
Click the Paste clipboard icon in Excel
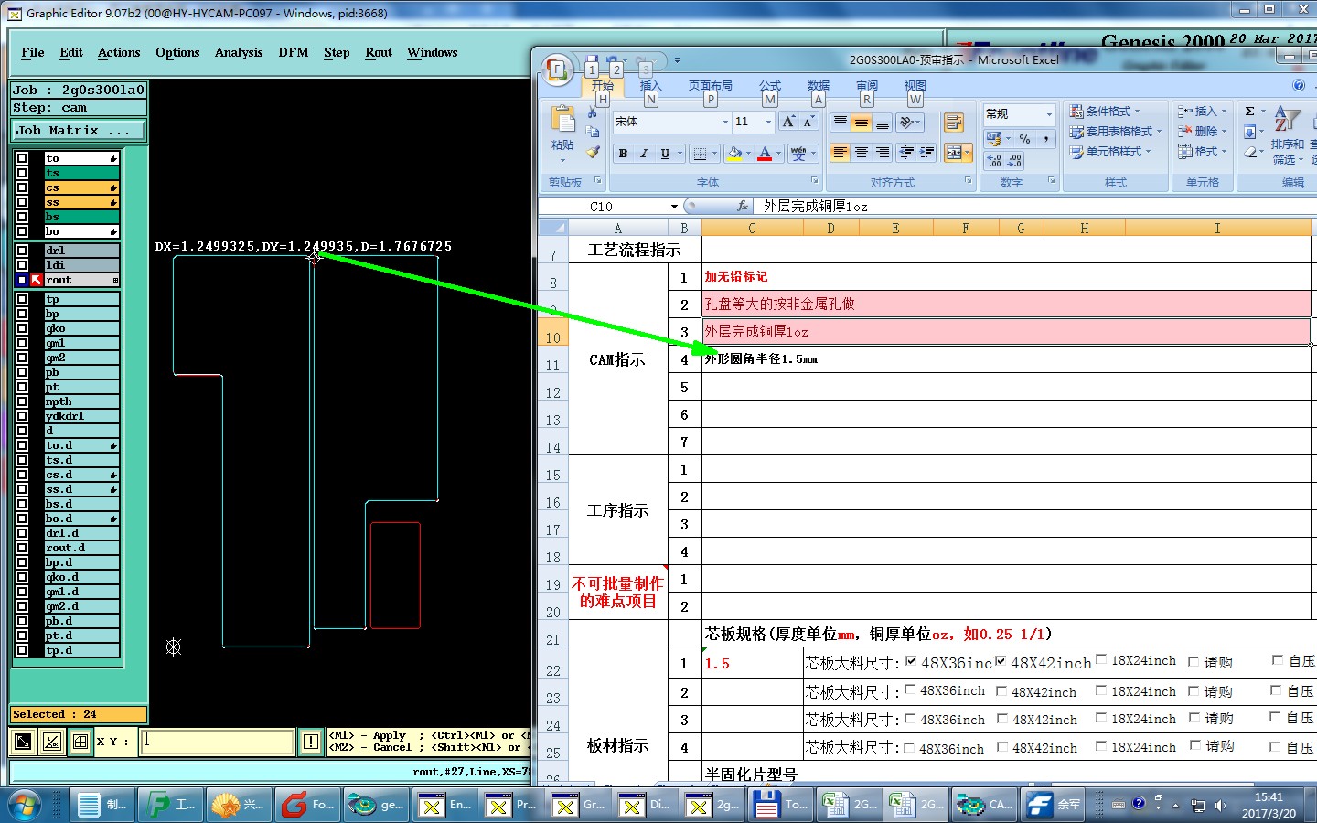tap(562, 120)
